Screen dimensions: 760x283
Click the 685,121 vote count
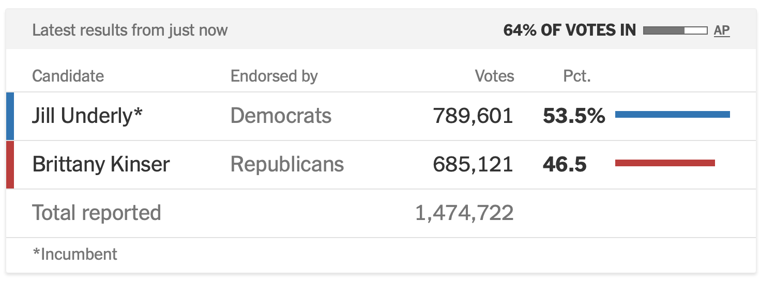coord(473,165)
